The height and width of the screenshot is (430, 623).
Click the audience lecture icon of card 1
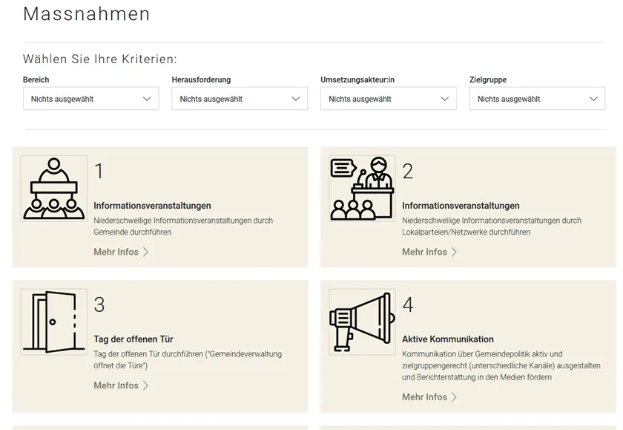53,189
